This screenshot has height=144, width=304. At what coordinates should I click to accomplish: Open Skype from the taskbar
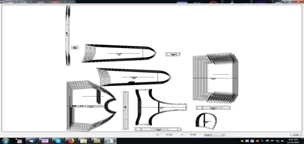click(x=58, y=141)
